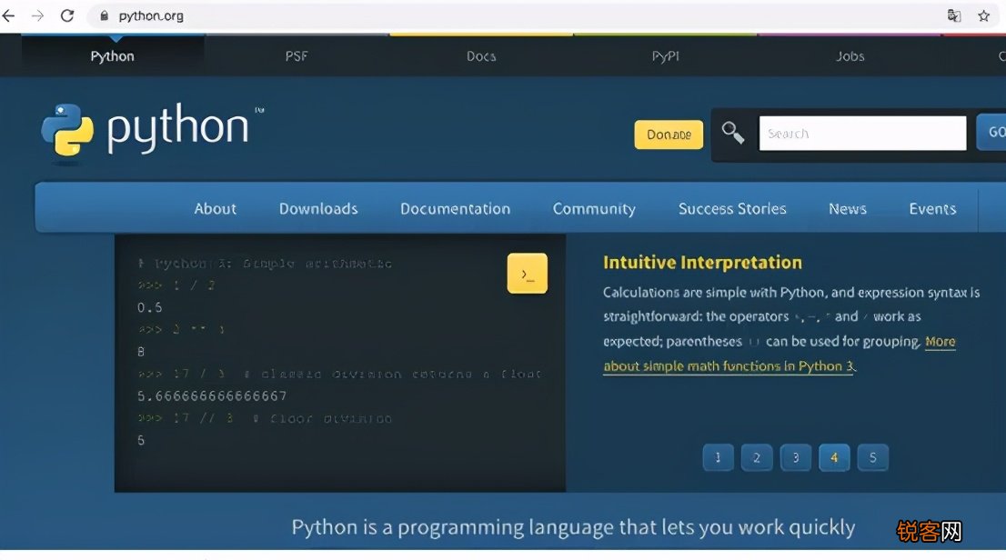Open the Downloads navigation menu
Image resolution: width=1006 pixels, height=560 pixels.
(318, 208)
